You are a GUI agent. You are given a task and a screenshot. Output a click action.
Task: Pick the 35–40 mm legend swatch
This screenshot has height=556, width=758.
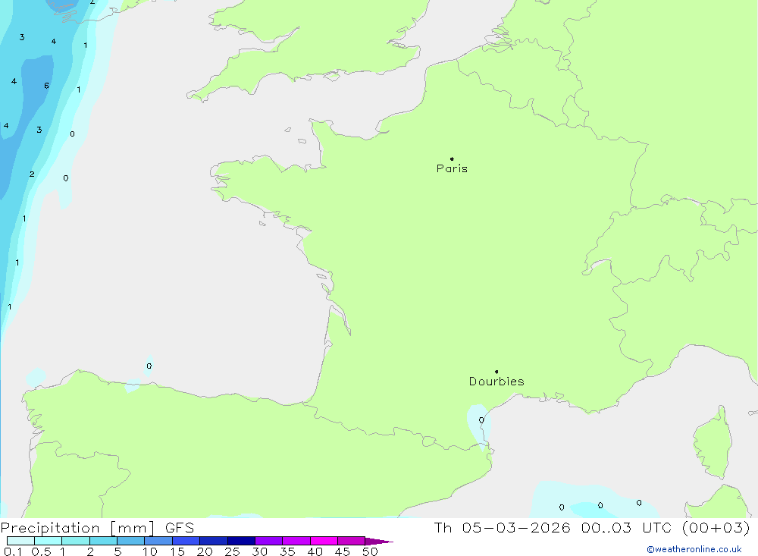296,541
